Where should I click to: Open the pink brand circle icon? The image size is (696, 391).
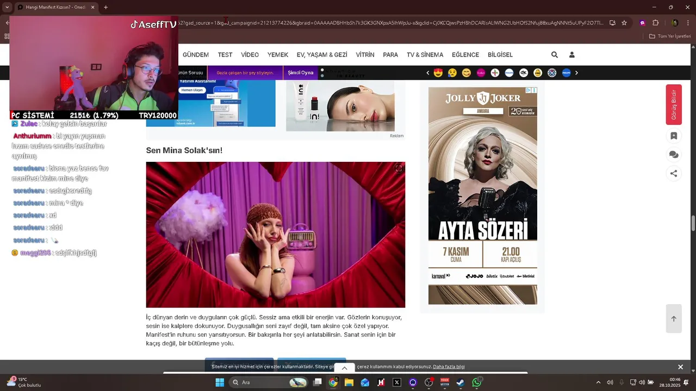pyautogui.click(x=481, y=73)
